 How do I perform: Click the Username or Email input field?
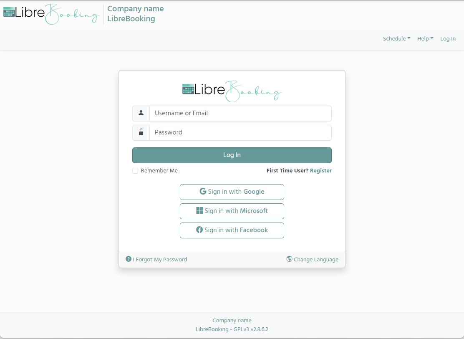point(240,113)
